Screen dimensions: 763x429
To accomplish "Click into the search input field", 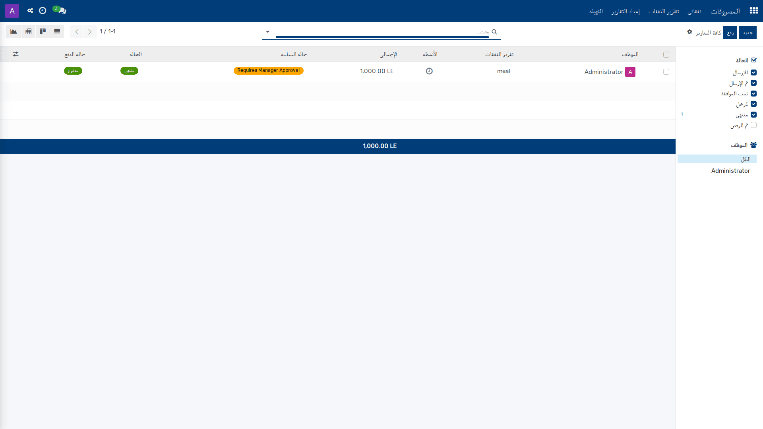I will tap(382, 32).
